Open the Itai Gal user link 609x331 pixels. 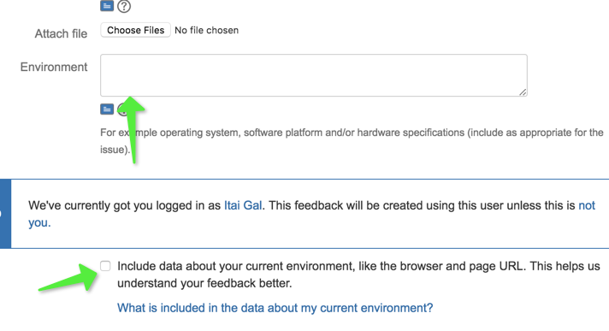click(x=243, y=205)
